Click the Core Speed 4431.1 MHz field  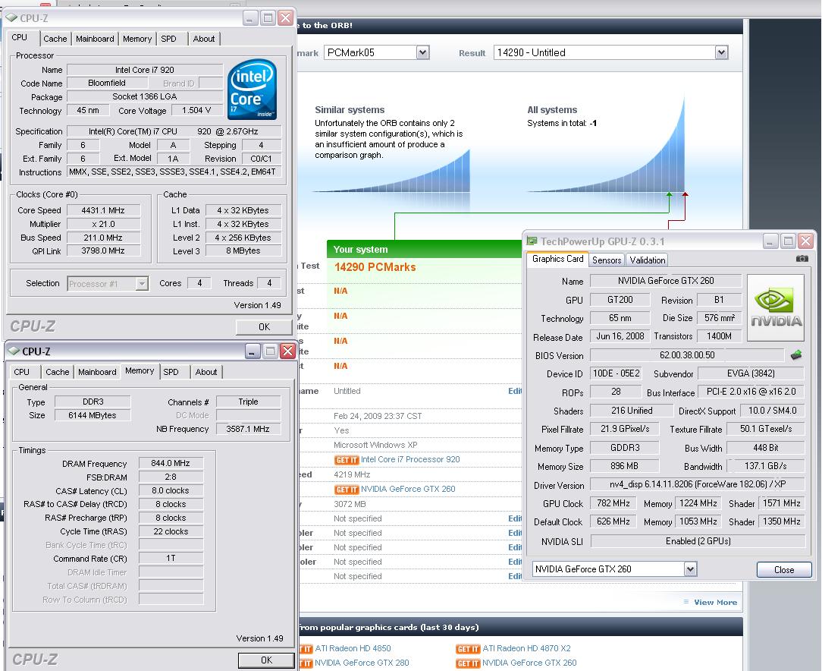pyautogui.click(x=103, y=210)
